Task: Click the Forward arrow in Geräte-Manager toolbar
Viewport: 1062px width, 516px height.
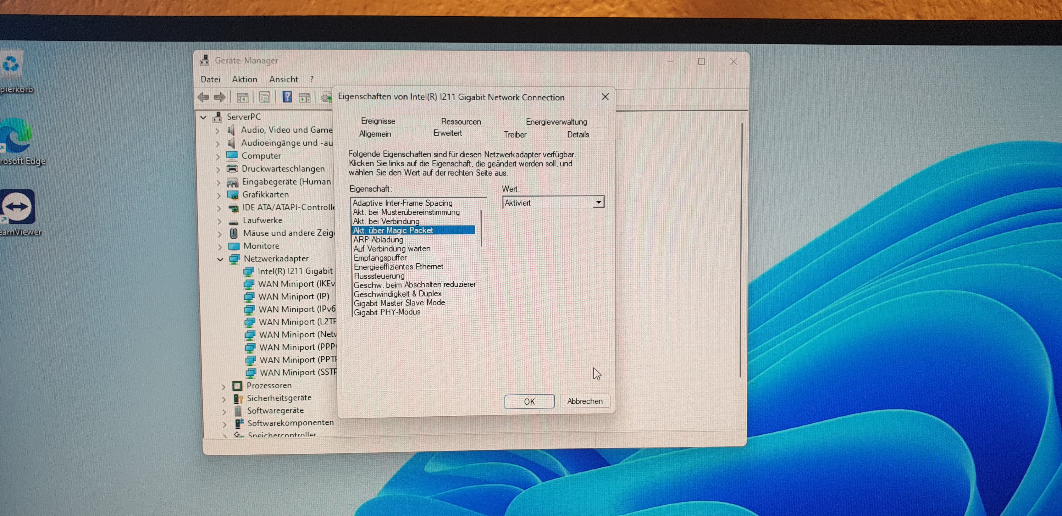Action: coord(220,97)
